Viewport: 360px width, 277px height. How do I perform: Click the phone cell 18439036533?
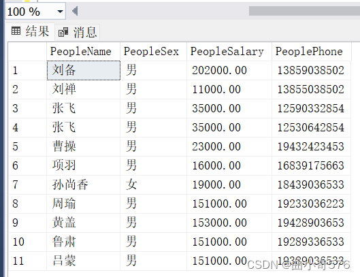tap(312, 185)
